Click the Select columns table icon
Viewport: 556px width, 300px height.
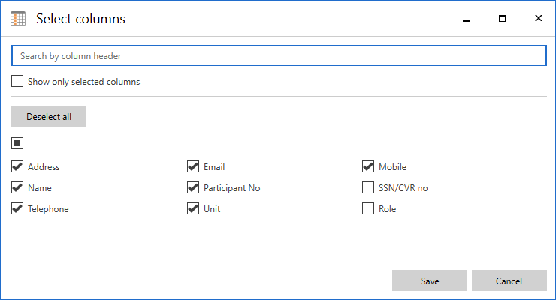[x=18, y=19]
